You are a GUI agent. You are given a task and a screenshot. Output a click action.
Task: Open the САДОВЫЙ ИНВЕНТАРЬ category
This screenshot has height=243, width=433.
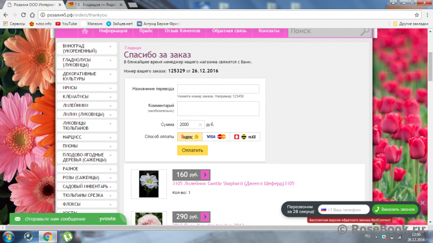click(x=87, y=187)
